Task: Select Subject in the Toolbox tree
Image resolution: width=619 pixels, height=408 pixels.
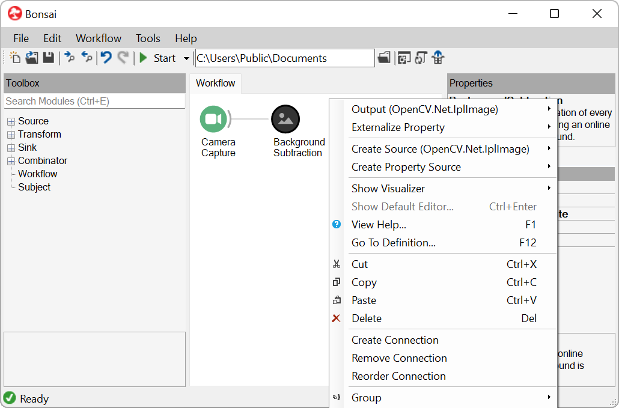Action: (34, 187)
